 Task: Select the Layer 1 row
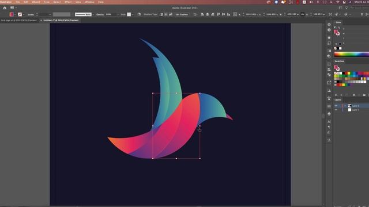click(x=352, y=110)
